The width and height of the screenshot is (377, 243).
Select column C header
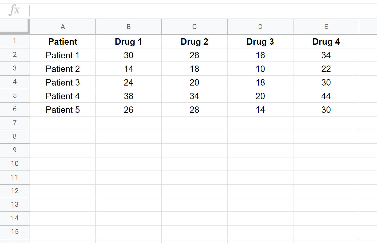coord(195,27)
